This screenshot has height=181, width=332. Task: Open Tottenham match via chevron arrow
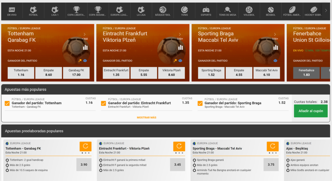85,34
